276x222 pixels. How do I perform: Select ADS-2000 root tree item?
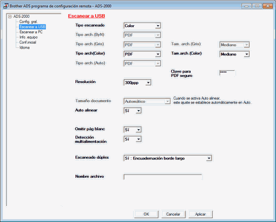(x=21, y=17)
